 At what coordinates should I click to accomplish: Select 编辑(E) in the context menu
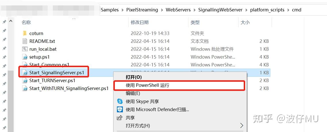[x=133, y=93]
